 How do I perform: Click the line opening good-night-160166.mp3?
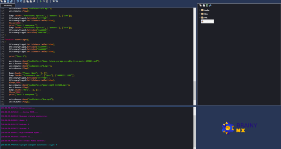[x=39, y=85]
